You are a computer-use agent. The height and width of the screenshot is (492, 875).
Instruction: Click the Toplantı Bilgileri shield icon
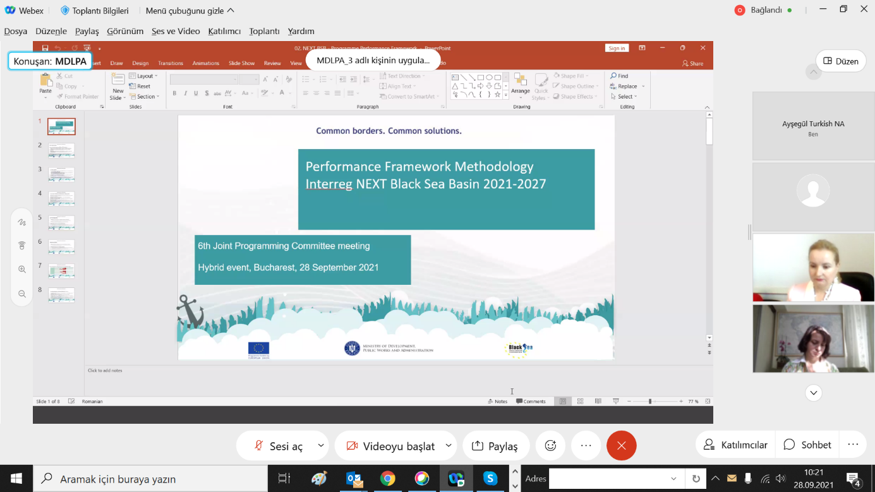pyautogui.click(x=65, y=11)
